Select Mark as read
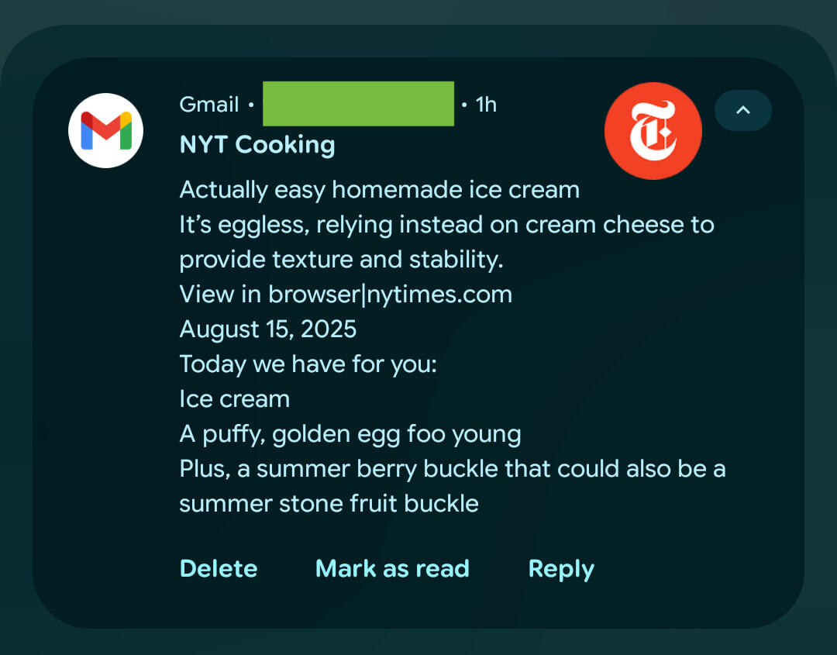The width and height of the screenshot is (837, 655). (391, 568)
